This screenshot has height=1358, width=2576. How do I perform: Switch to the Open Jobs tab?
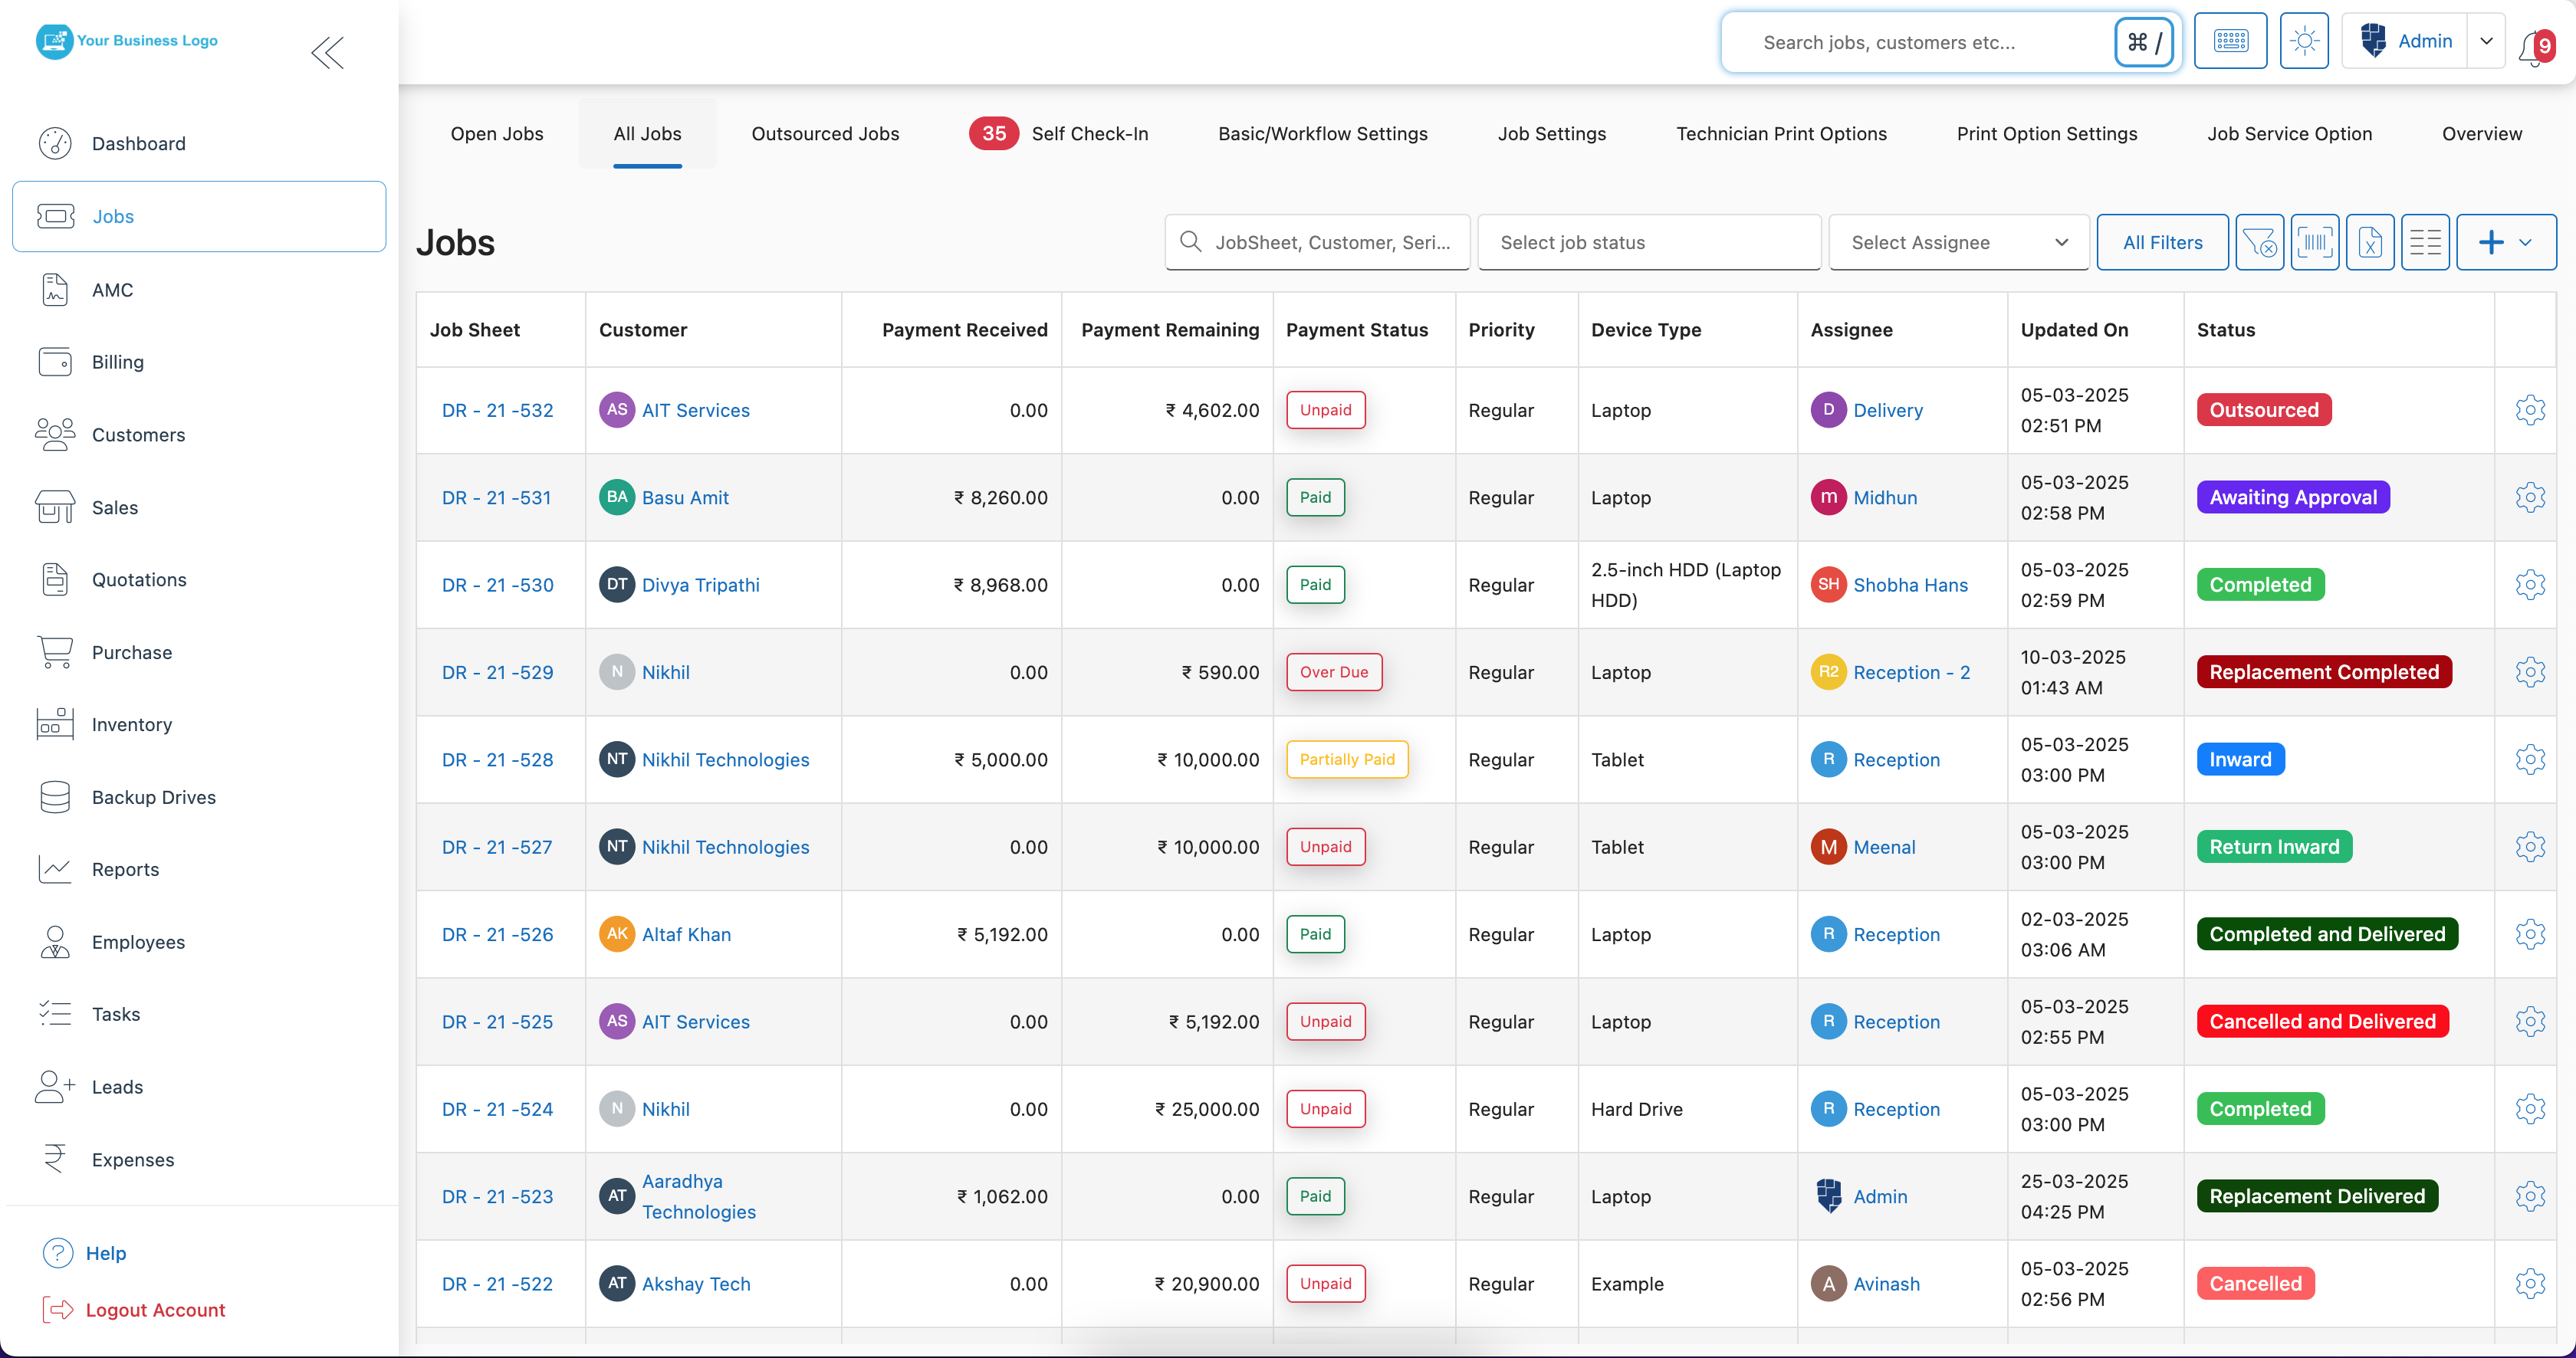496,133
